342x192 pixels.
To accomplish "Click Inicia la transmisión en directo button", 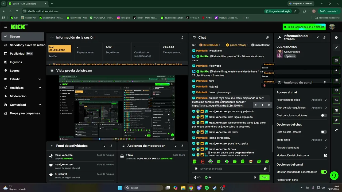I will coord(304,27).
